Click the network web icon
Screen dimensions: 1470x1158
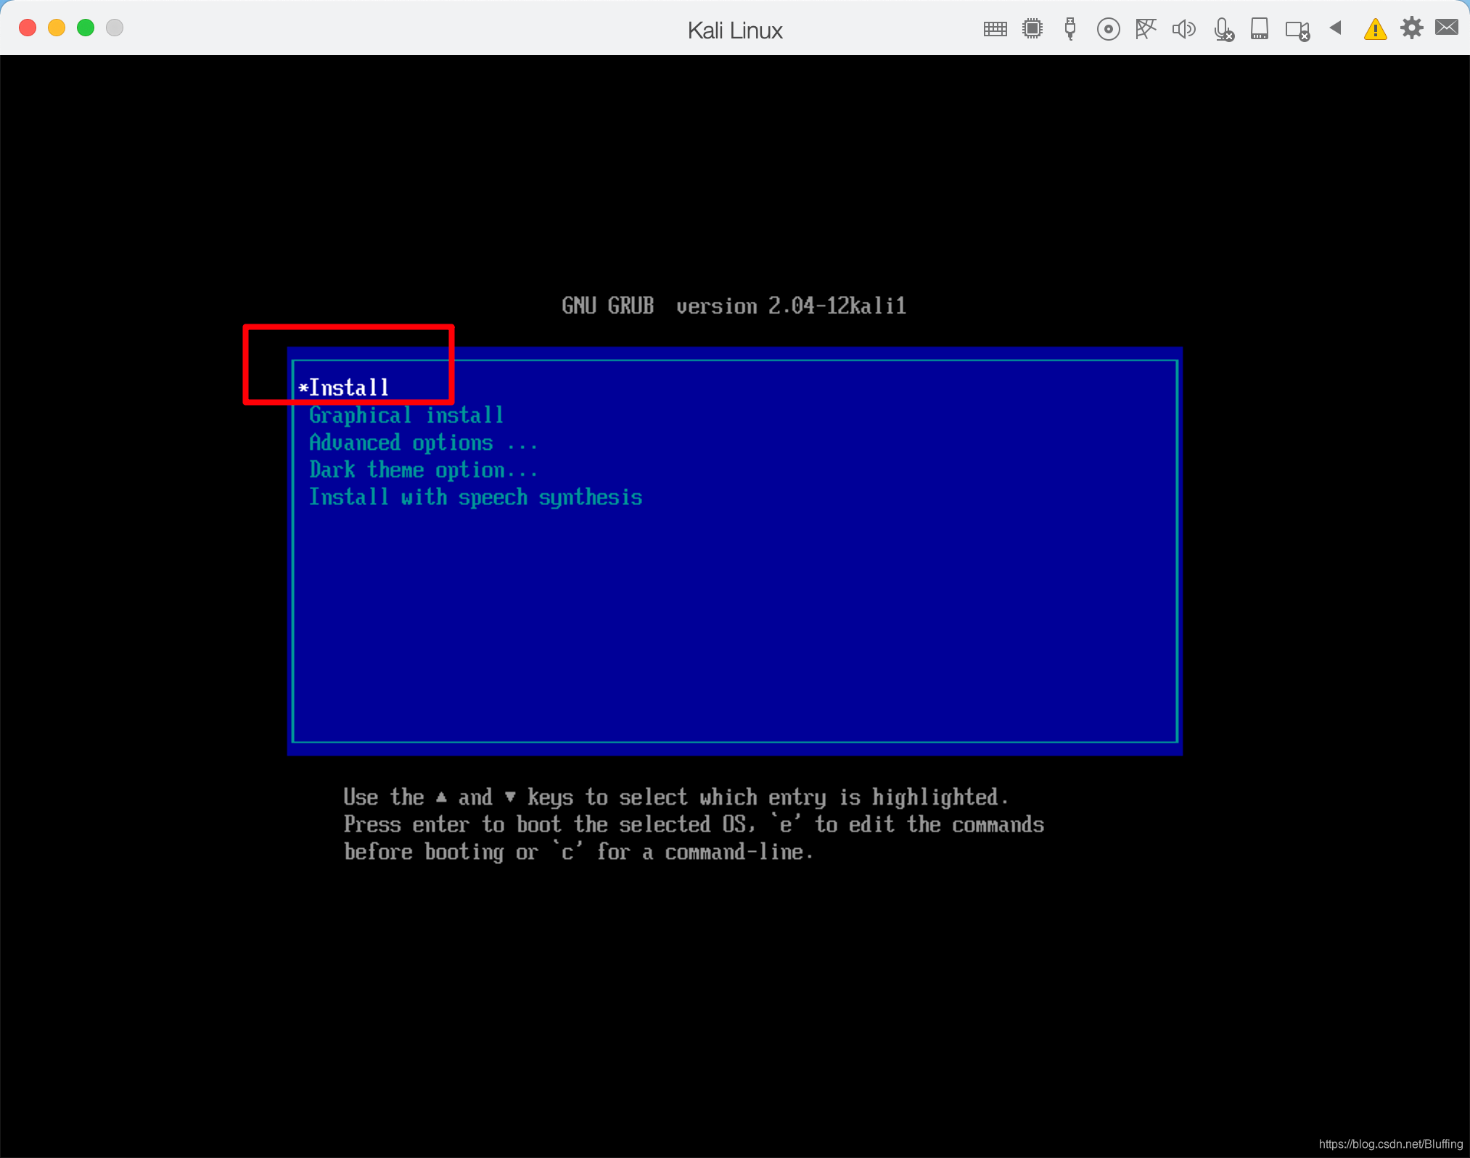(x=1146, y=29)
